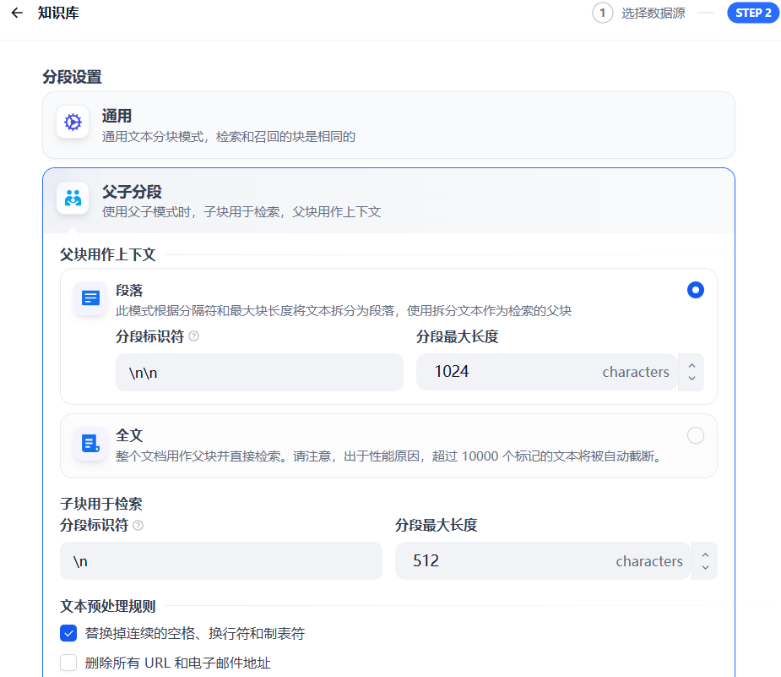Click description 通用文本分块模式，检索和召回的块是相同的

point(229,137)
